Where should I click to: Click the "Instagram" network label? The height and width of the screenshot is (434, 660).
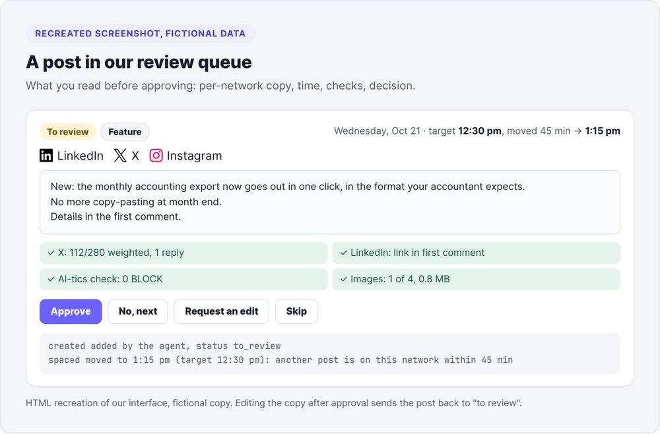[194, 156]
